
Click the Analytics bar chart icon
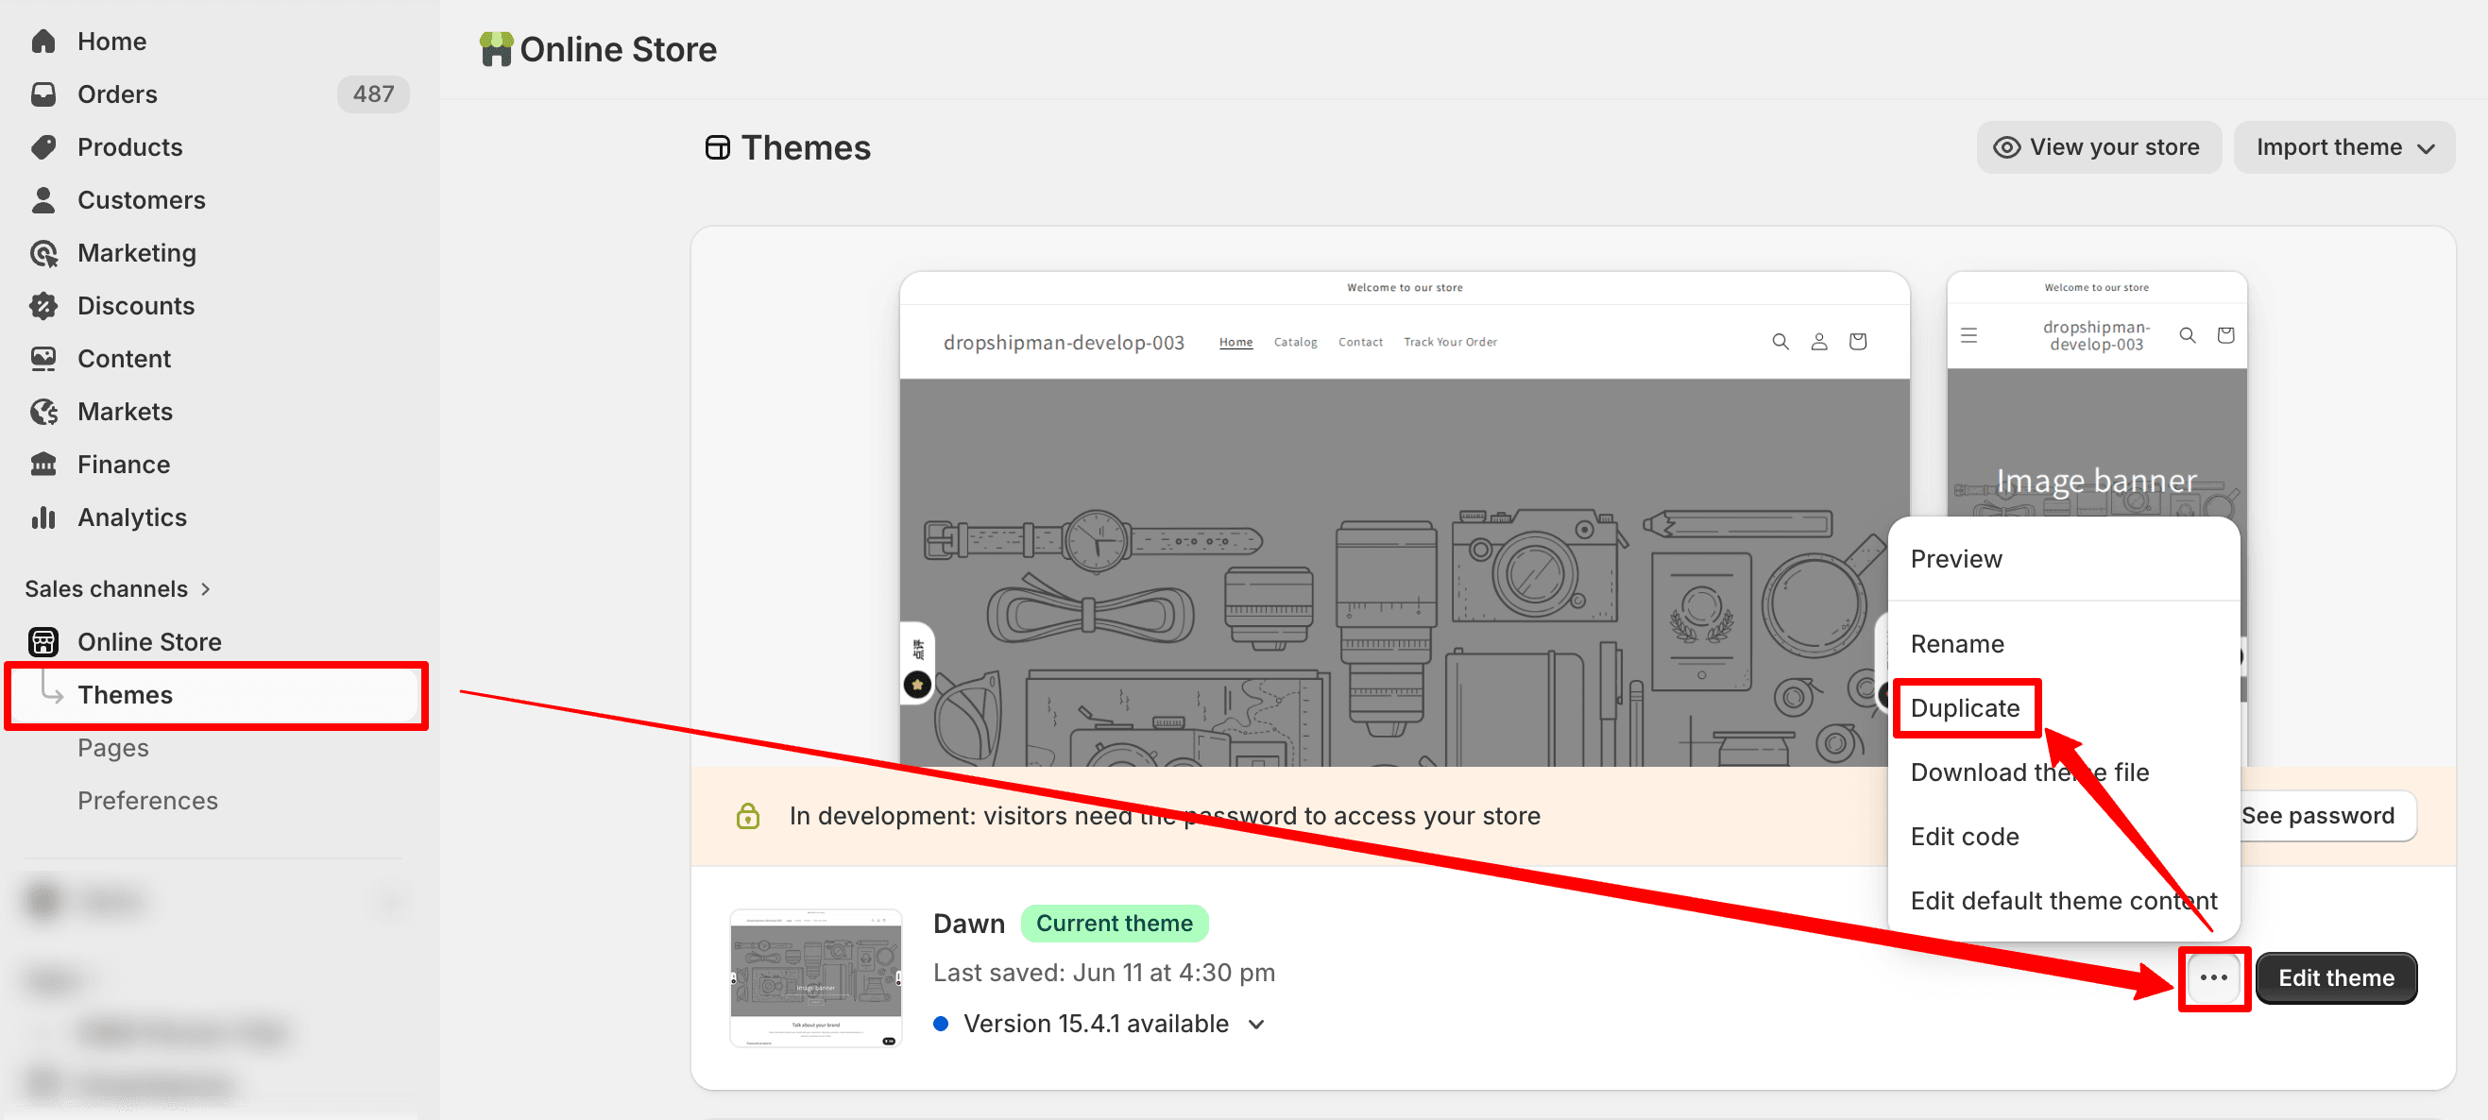[x=43, y=518]
